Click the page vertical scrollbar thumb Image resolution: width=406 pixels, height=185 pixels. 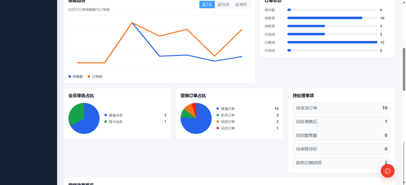coord(404,69)
